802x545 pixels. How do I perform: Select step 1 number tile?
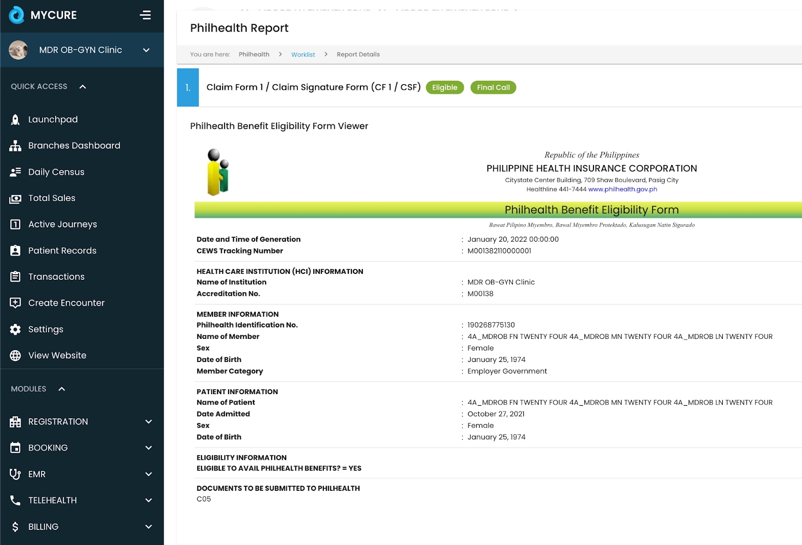pos(188,87)
